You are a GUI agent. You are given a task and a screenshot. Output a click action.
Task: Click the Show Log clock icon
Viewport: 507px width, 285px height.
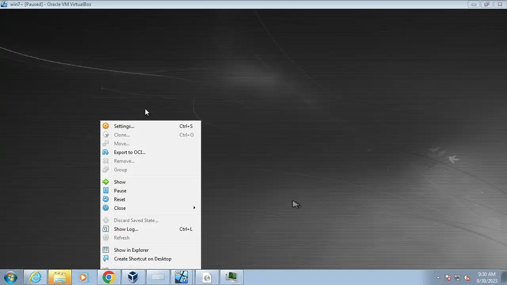106,229
